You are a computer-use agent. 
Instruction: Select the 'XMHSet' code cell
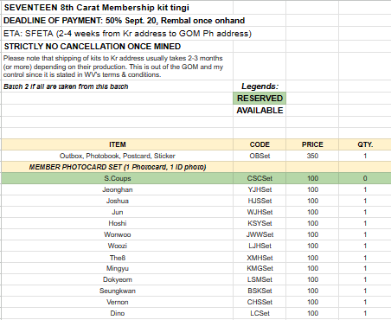(260, 258)
